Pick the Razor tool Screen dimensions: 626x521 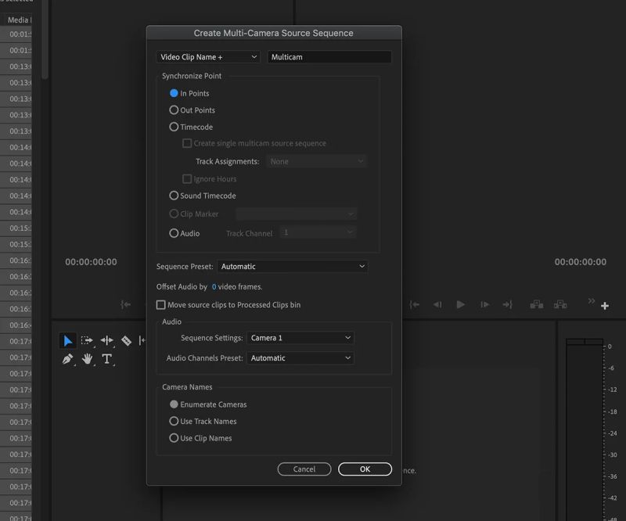tap(124, 340)
